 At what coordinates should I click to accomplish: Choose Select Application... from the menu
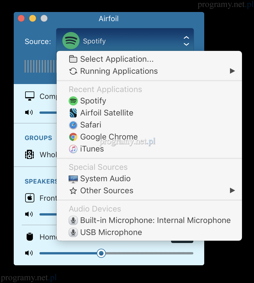click(x=117, y=59)
